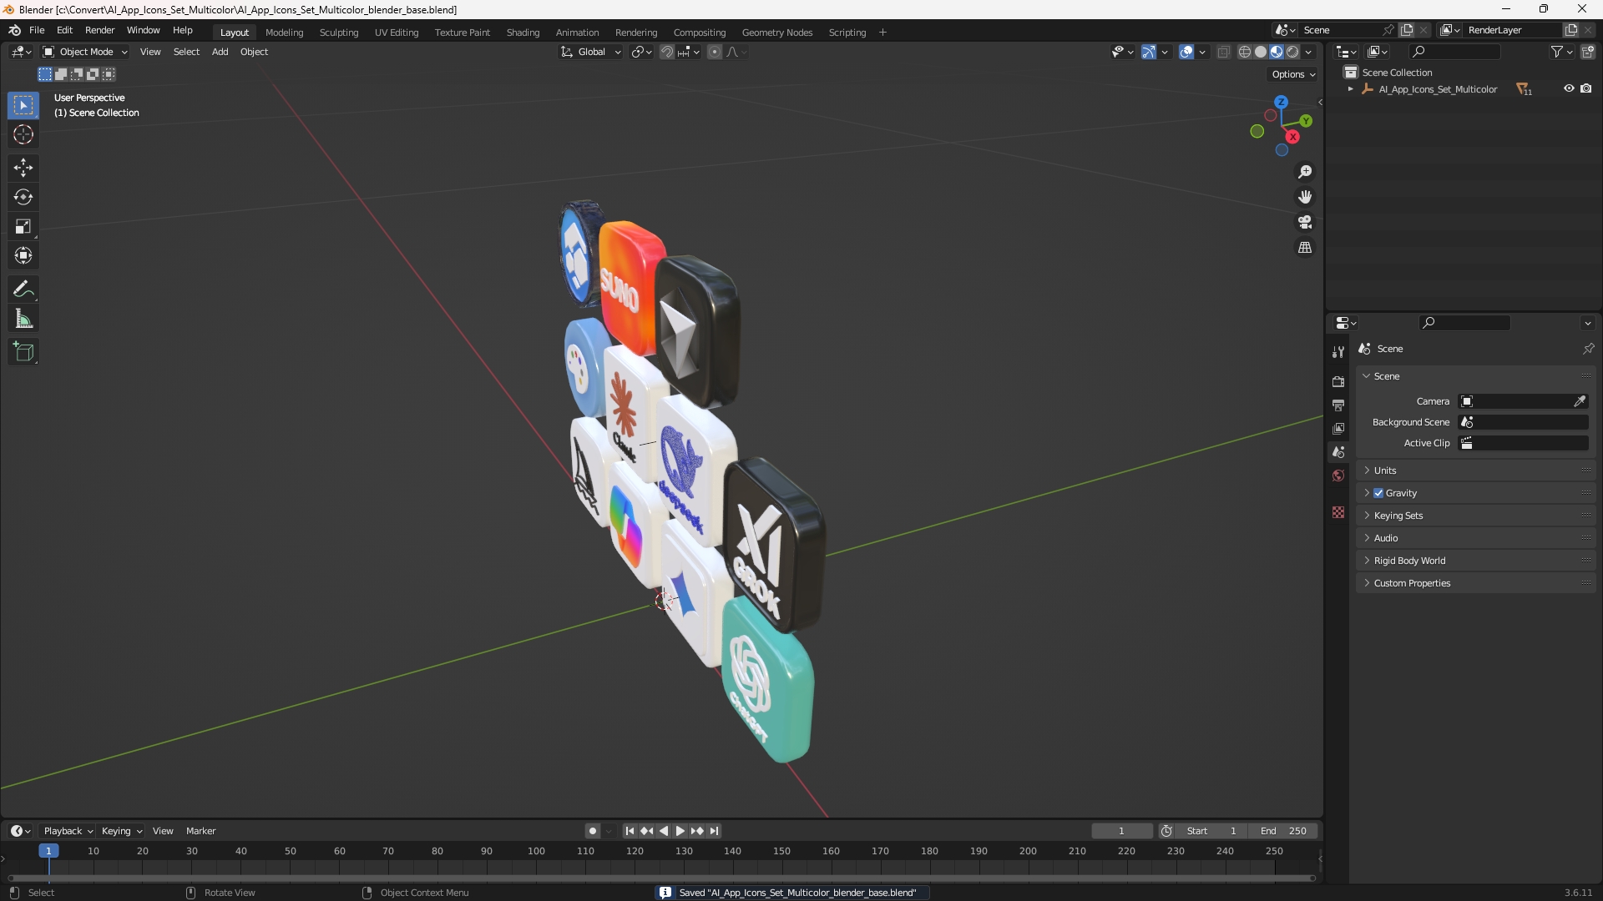The image size is (1603, 901).
Task: Expand the AI_App_Icons_Set_Multicolor collection
Action: point(1350,89)
